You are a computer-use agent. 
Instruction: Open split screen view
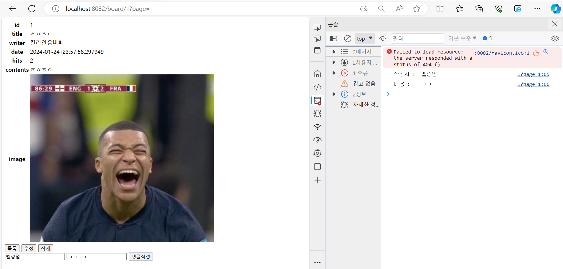point(440,9)
